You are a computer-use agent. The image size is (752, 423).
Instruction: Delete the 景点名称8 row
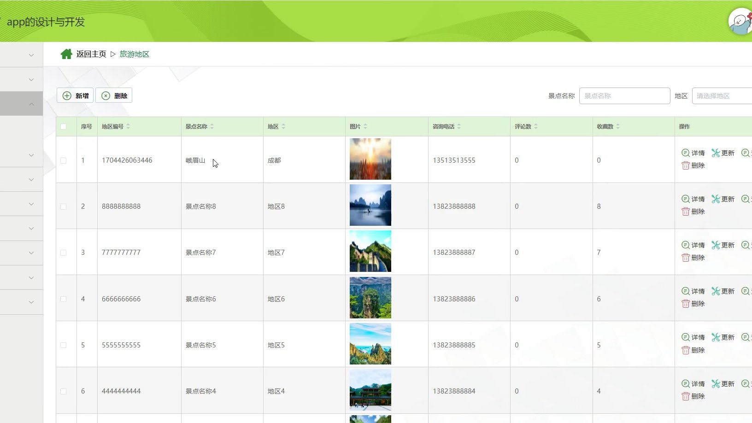693,211
